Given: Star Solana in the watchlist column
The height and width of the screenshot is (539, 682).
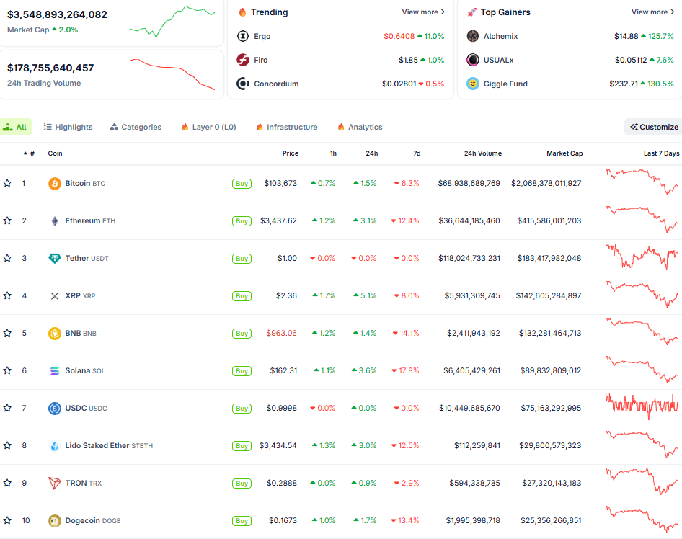Looking at the screenshot, I should [8, 370].
